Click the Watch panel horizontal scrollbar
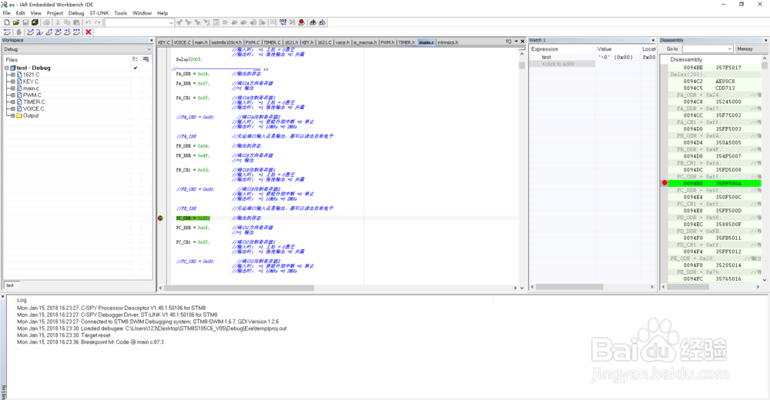The image size is (770, 400). 569,287
